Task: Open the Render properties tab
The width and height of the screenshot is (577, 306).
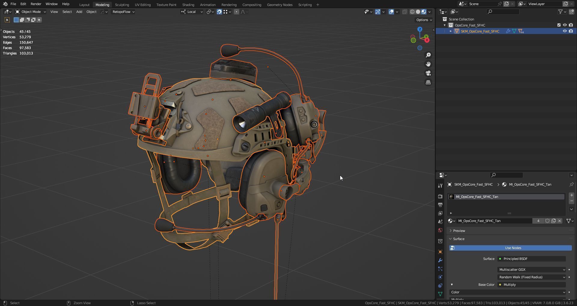Action: tap(440, 196)
